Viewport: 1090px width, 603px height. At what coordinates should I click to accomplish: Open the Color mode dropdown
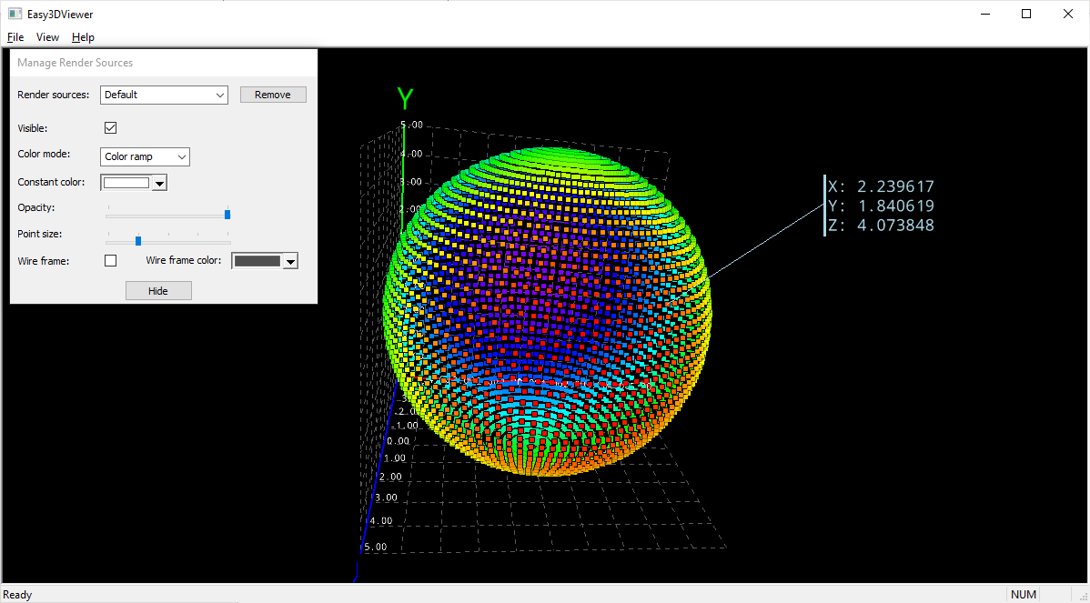181,156
